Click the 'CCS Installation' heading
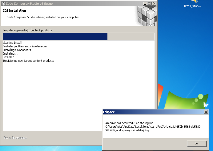 click(14, 11)
